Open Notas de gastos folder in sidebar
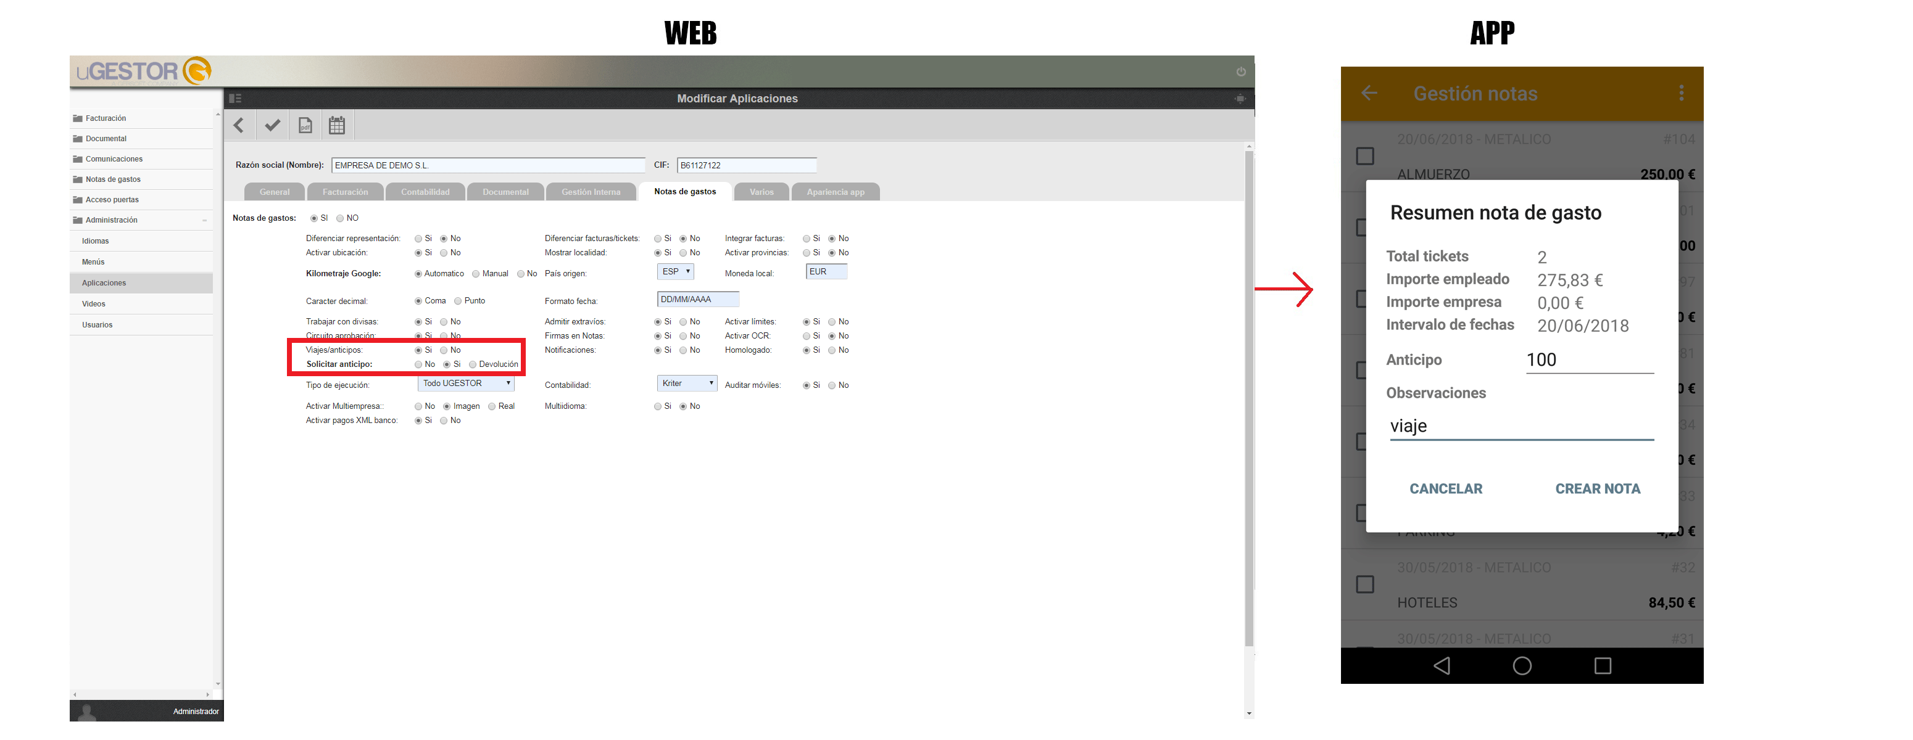Image resolution: width=1913 pixels, height=740 pixels. coord(141,179)
